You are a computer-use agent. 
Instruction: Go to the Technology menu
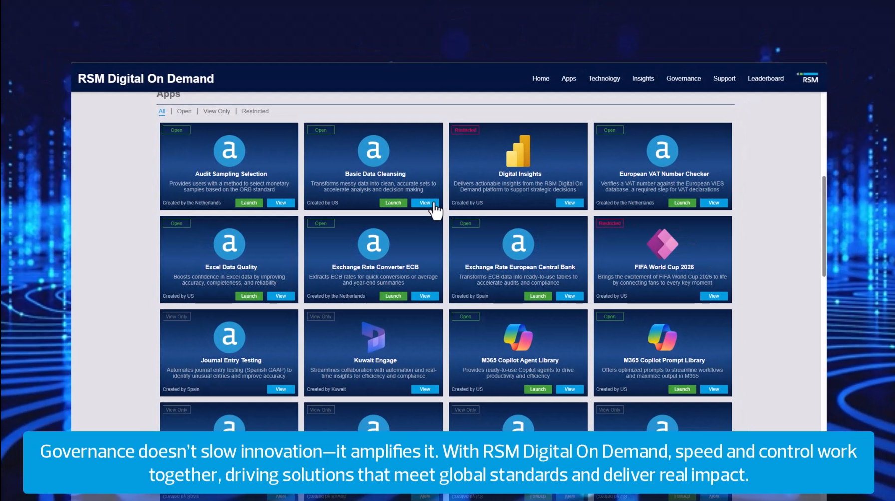604,78
